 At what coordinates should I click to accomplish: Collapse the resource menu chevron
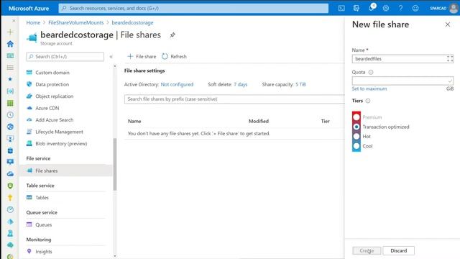tap(111, 57)
